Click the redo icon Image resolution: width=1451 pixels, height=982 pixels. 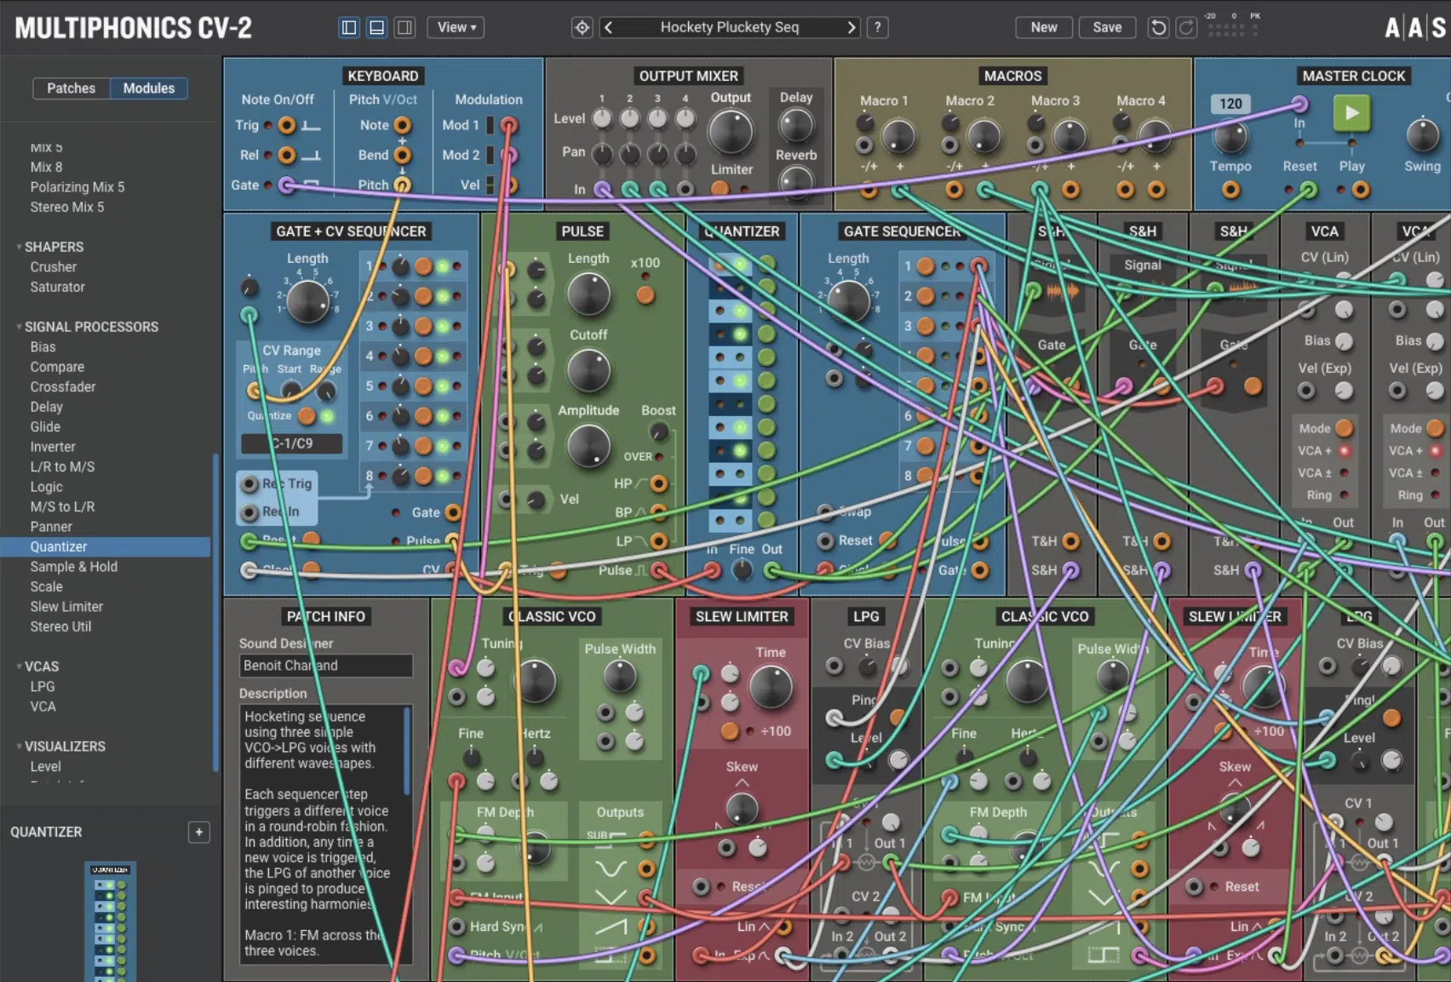click(x=1186, y=27)
